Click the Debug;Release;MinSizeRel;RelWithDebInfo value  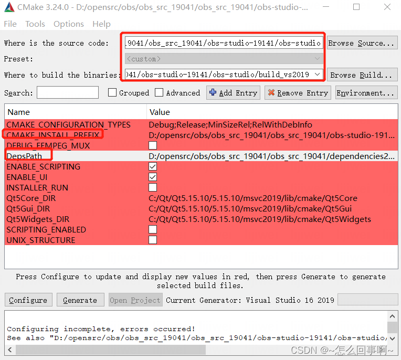[x=230, y=125]
